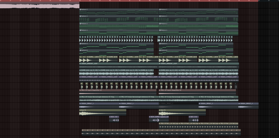Open the clip menu icon of Pattern 4 at bar 42
Screen dimensions: 279x138
click(80, 44)
